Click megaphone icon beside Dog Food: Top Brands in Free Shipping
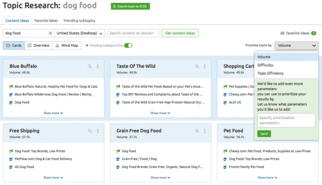The height and width of the screenshot is (185, 322). pyautogui.click(x=11, y=151)
